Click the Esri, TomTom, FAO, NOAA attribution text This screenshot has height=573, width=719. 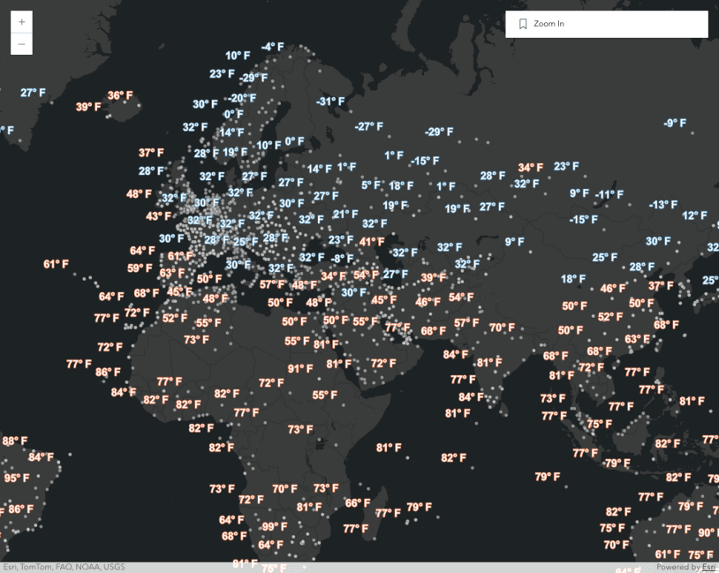(x=53, y=567)
